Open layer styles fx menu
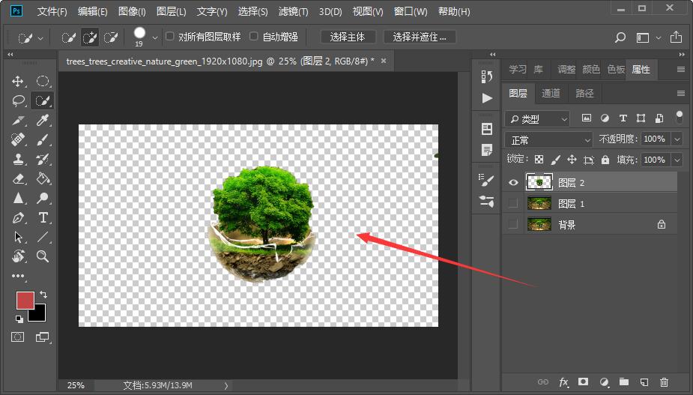693x395 pixels. click(563, 382)
